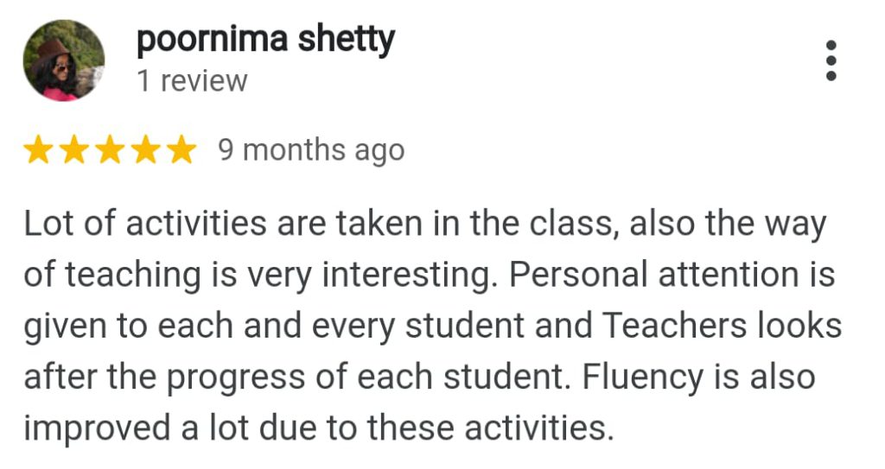Open the poornima shetty reviewer name link

click(x=265, y=40)
